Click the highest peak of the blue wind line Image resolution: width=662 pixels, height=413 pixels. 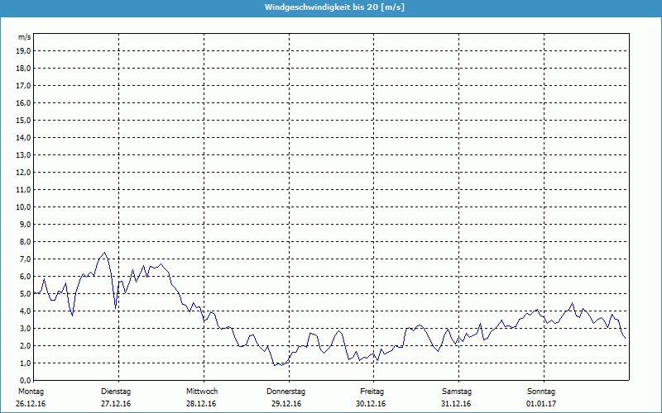click(x=104, y=253)
